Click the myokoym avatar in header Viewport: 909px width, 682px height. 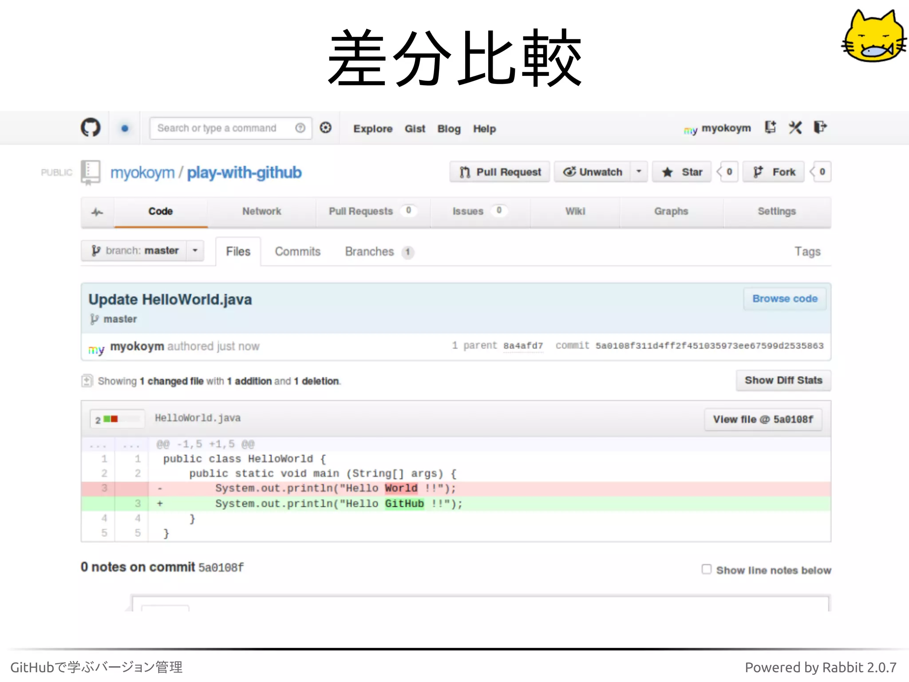(x=690, y=129)
